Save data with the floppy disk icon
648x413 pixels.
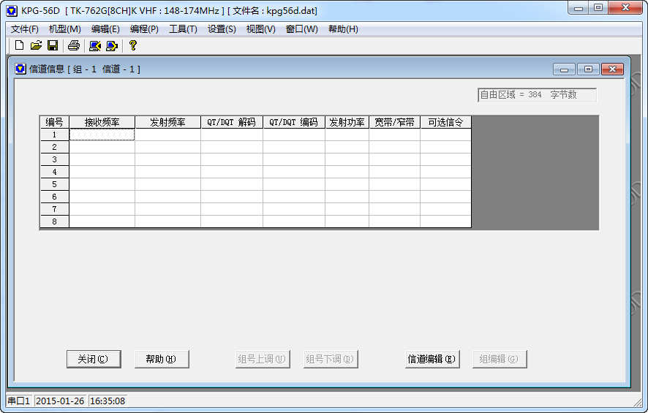(x=53, y=45)
